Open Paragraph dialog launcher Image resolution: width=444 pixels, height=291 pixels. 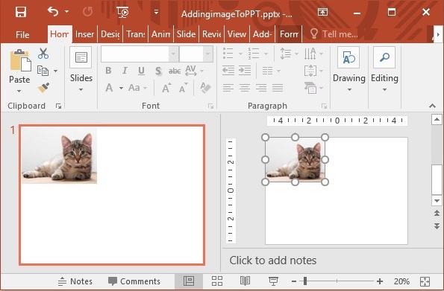[x=324, y=106]
